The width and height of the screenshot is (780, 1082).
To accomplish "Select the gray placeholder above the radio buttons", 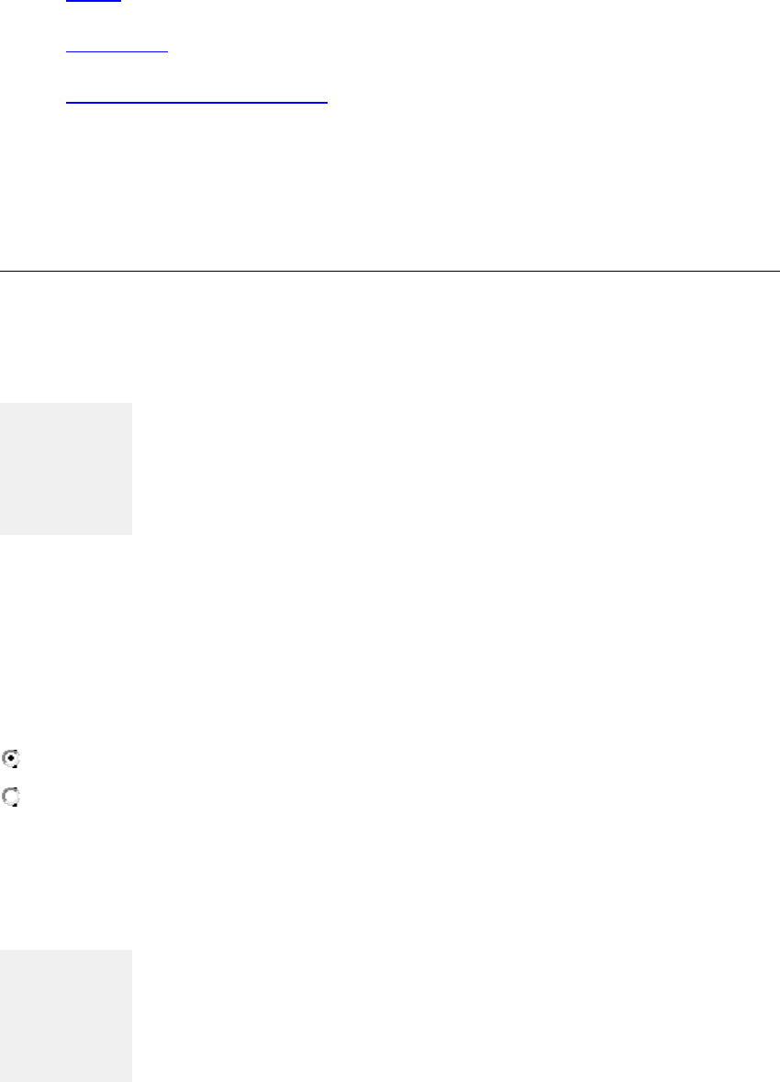I will click(x=66, y=468).
